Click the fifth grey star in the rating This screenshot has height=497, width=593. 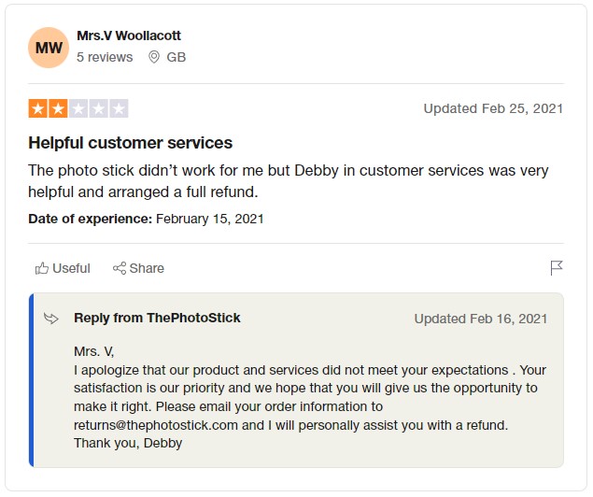119,108
